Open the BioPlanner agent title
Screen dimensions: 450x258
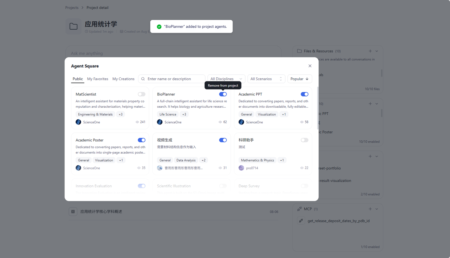point(166,94)
